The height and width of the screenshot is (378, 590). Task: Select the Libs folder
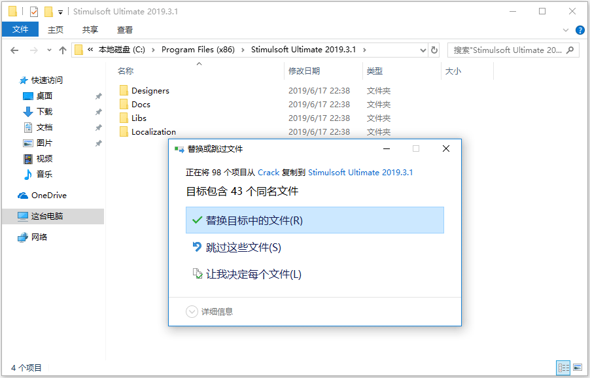click(x=139, y=118)
